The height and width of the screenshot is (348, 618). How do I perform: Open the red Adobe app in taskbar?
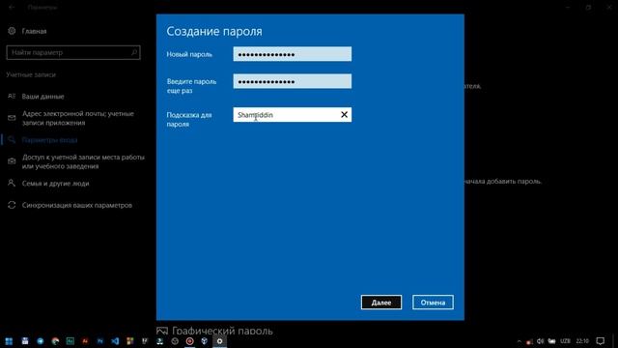tap(85, 341)
